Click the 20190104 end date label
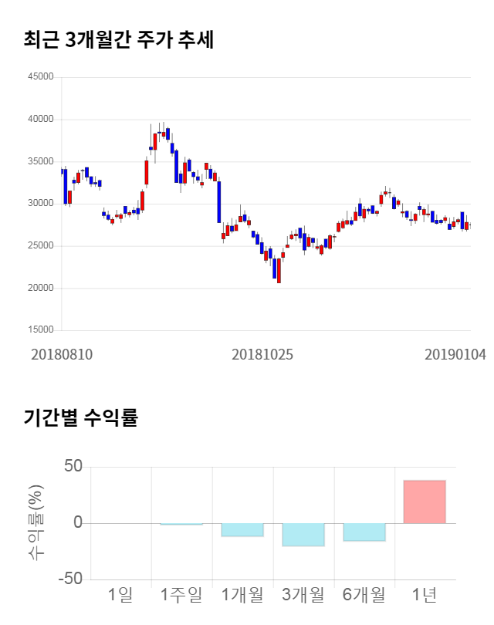Viewport: 494px width, 625px height. (455, 355)
